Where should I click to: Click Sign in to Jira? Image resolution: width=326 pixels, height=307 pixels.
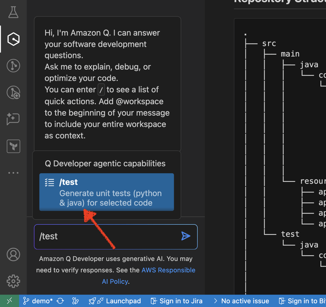click(x=176, y=301)
